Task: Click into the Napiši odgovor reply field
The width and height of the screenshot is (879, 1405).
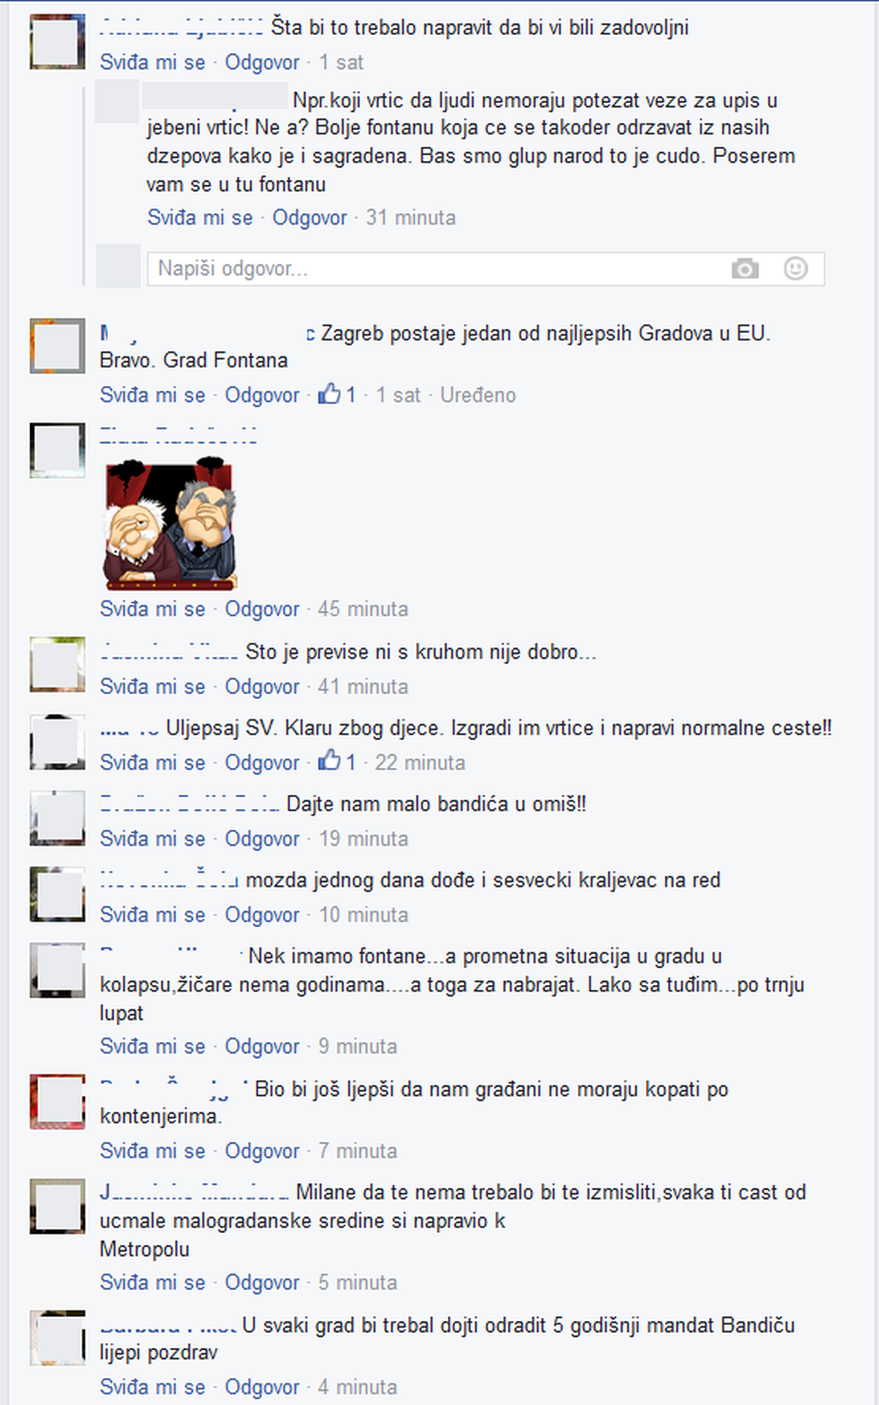Action: pos(485,269)
